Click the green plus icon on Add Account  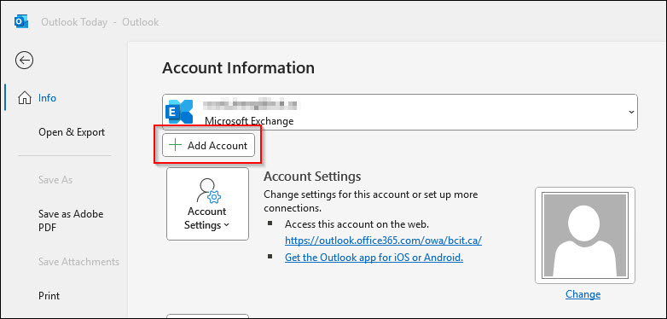(x=175, y=146)
